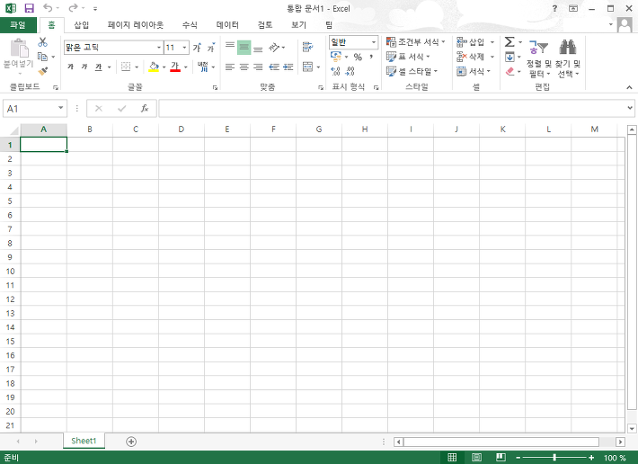Switch to the 데이터 Data tab

[x=227, y=25]
